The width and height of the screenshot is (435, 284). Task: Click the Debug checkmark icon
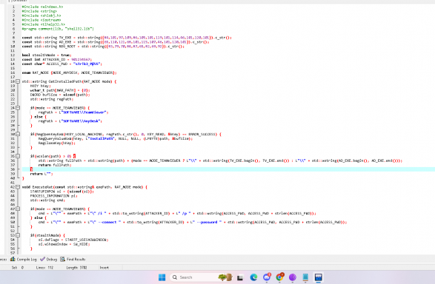click(x=42, y=259)
